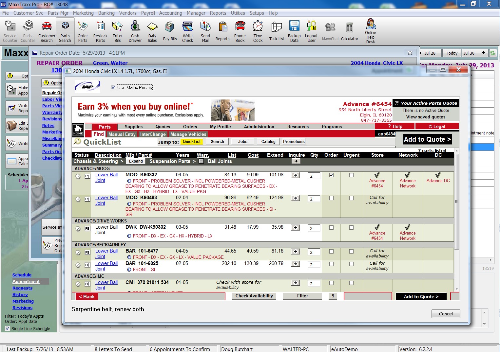The width and height of the screenshot is (500, 352).
Task: Click inquire arrow for MOO K90332
Action: tap(296, 175)
